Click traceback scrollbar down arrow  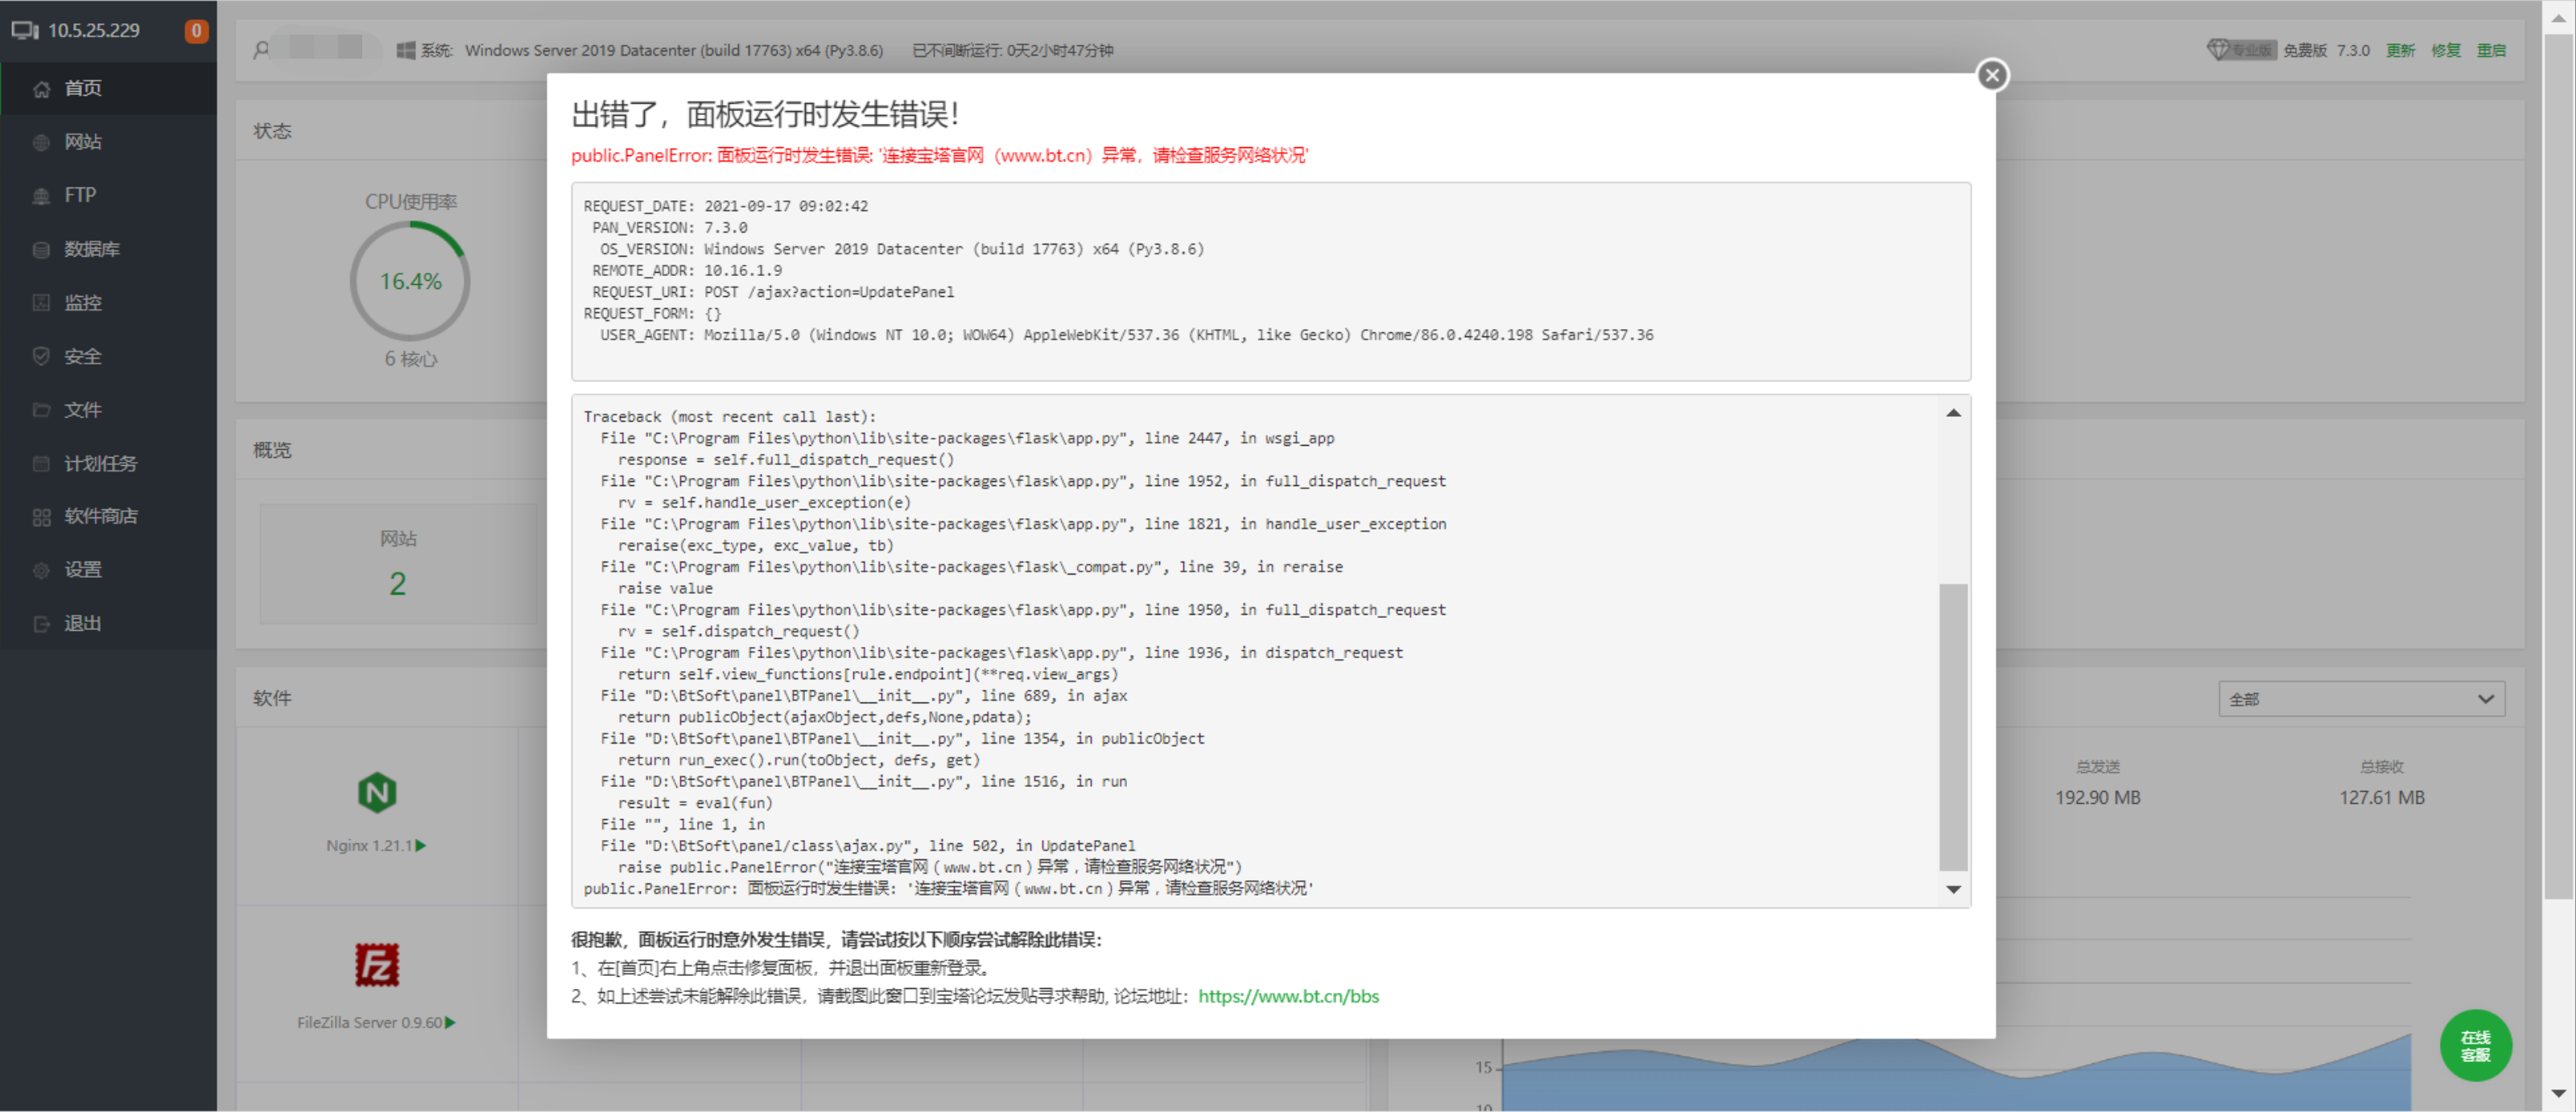[x=1953, y=889]
